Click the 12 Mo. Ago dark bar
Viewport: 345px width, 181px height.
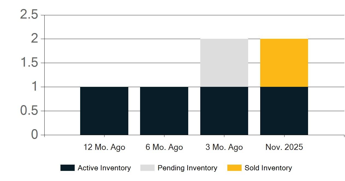click(x=104, y=111)
